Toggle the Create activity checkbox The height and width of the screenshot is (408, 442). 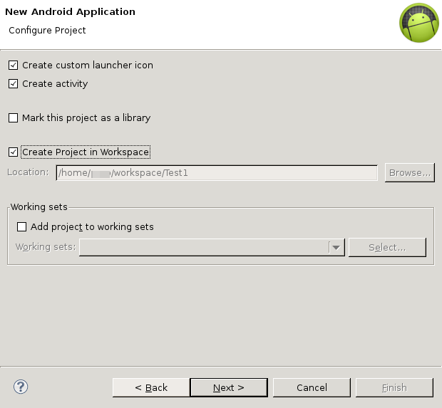coord(13,83)
